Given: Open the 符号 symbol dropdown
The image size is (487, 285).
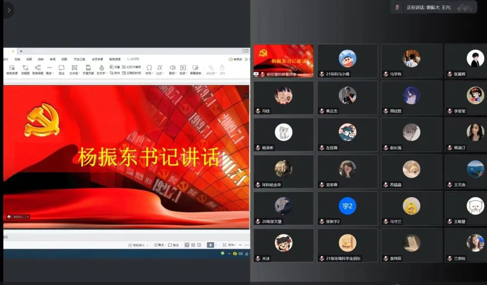Looking at the screenshot, I should (149, 69).
